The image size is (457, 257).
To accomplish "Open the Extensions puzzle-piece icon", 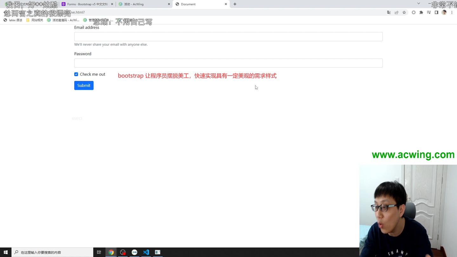I will click(421, 12).
